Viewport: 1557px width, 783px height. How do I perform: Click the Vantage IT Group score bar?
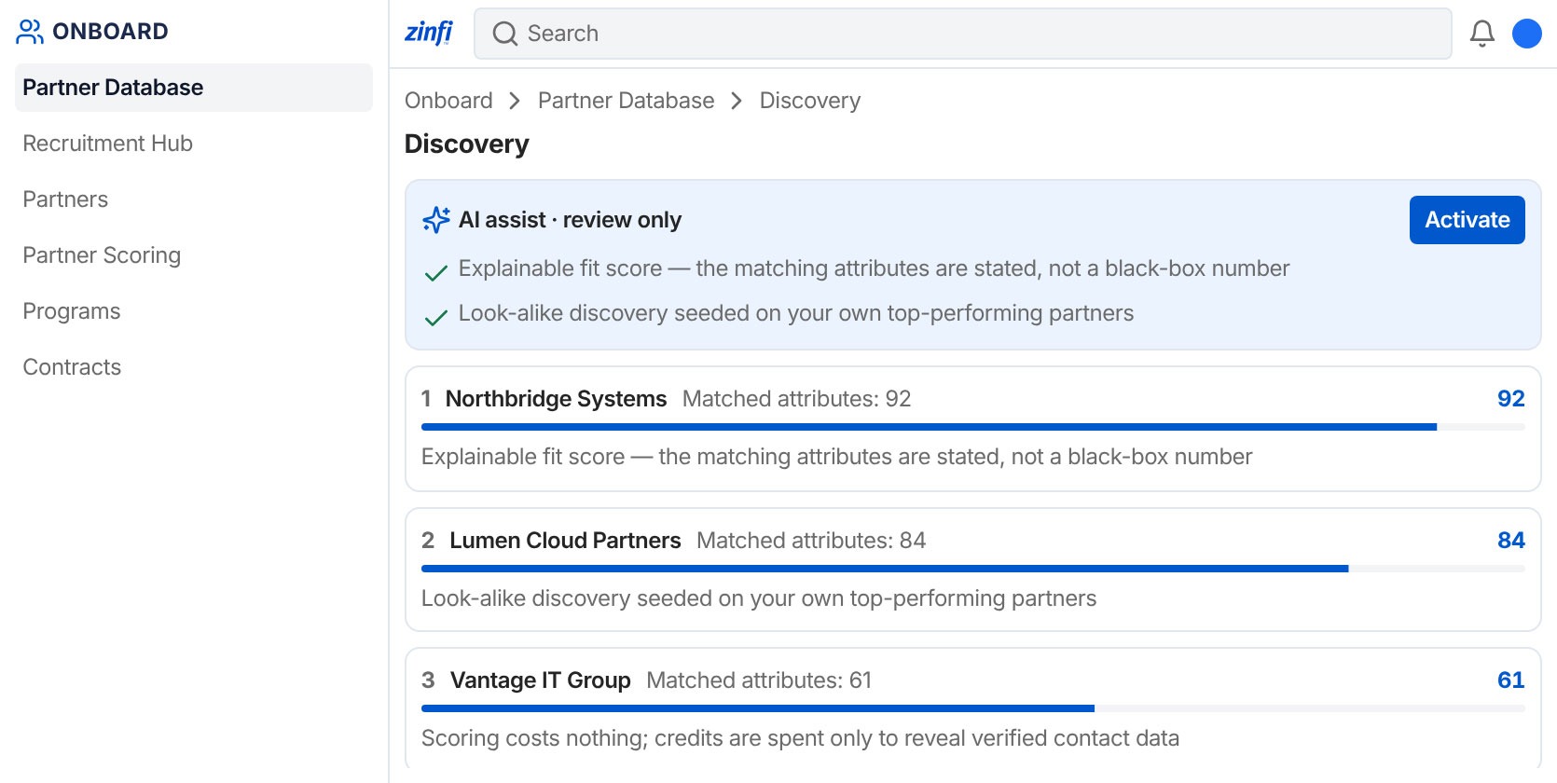pos(973,708)
